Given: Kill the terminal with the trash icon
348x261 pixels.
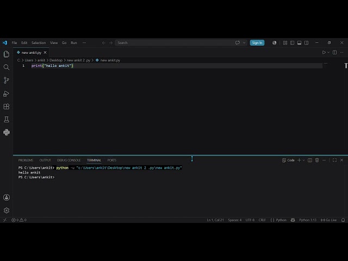Looking at the screenshot, I should pyautogui.click(x=317, y=160).
